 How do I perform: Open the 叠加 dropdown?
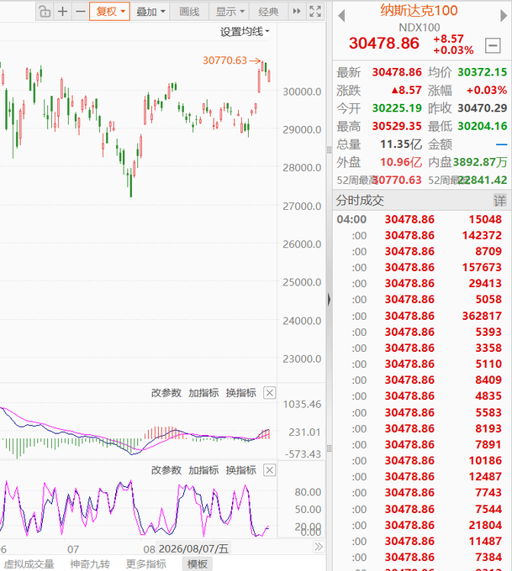pos(150,12)
